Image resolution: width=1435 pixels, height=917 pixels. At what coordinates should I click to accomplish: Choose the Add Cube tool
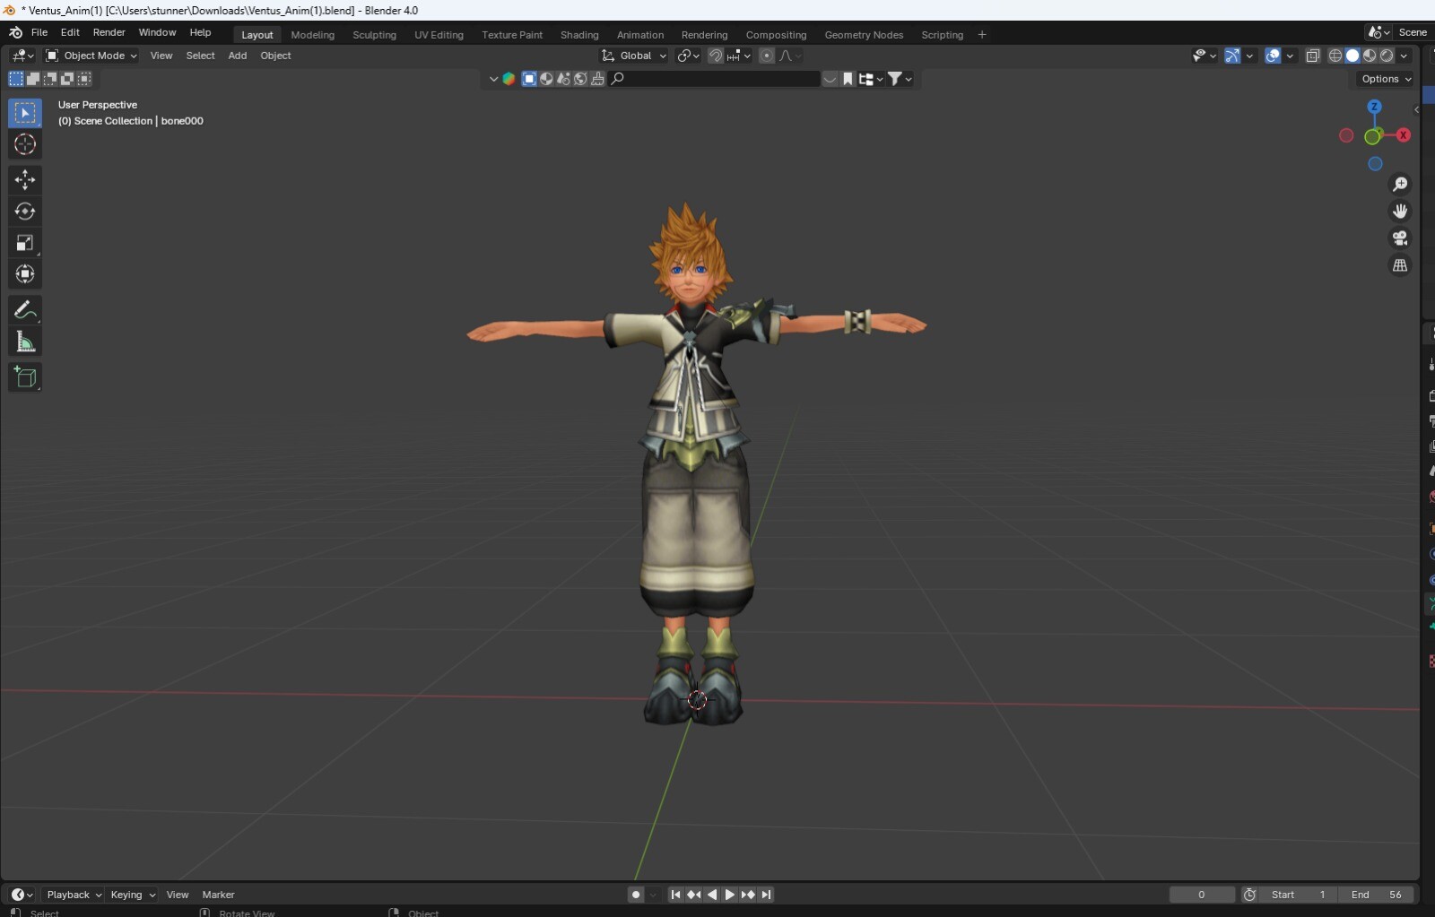[x=25, y=377]
